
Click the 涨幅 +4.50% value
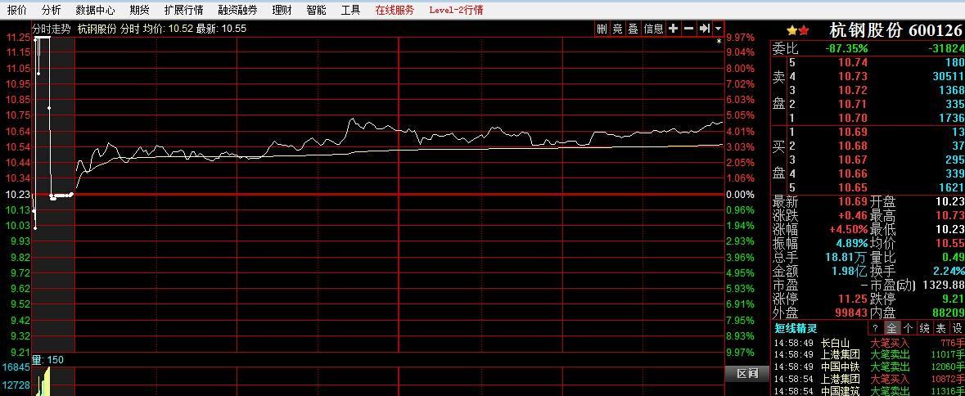click(x=848, y=229)
